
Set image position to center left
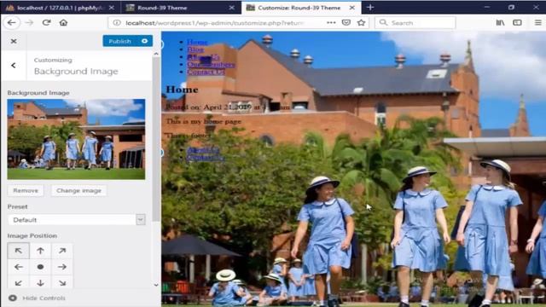[x=19, y=267]
